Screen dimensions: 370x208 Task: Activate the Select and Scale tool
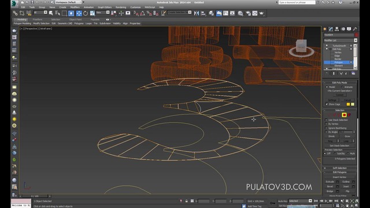(x=92, y=13)
